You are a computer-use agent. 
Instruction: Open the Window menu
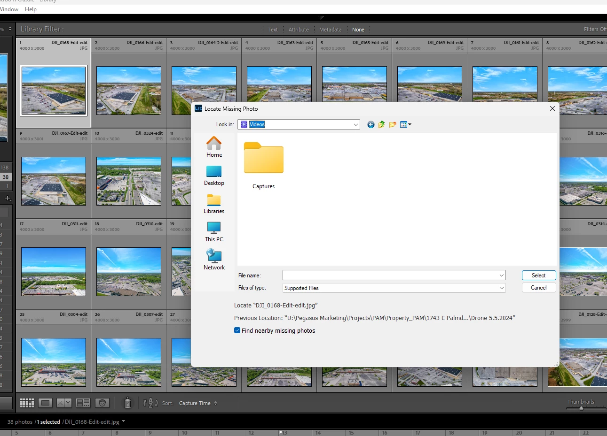[9, 9]
